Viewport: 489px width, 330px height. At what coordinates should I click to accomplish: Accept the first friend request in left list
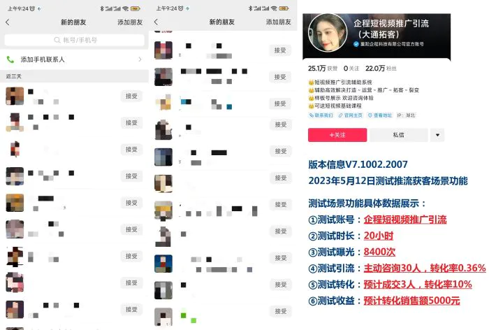point(131,96)
